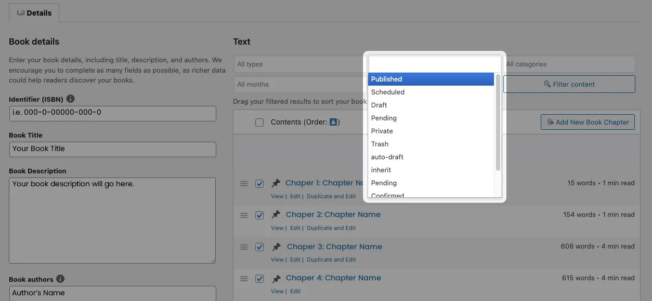
Task: Click the pin icon for Chapter 4
Action: pos(276,279)
